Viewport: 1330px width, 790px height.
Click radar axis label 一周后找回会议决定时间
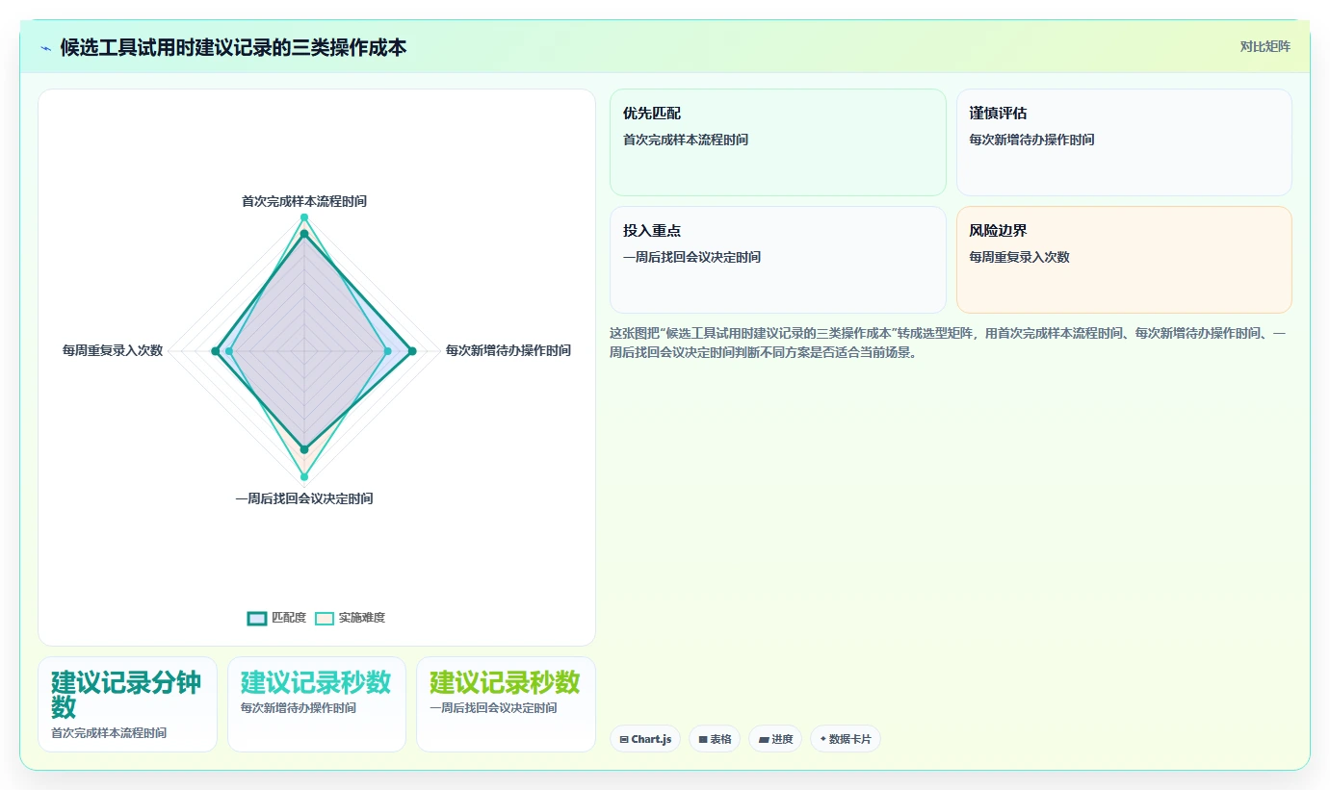pyautogui.click(x=304, y=498)
